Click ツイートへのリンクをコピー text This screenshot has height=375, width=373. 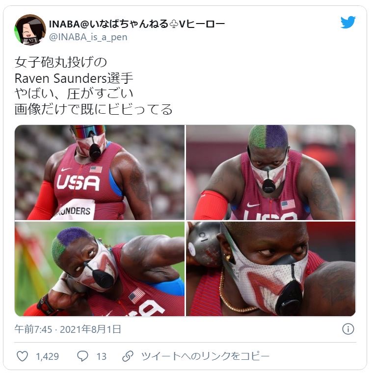coord(205,356)
